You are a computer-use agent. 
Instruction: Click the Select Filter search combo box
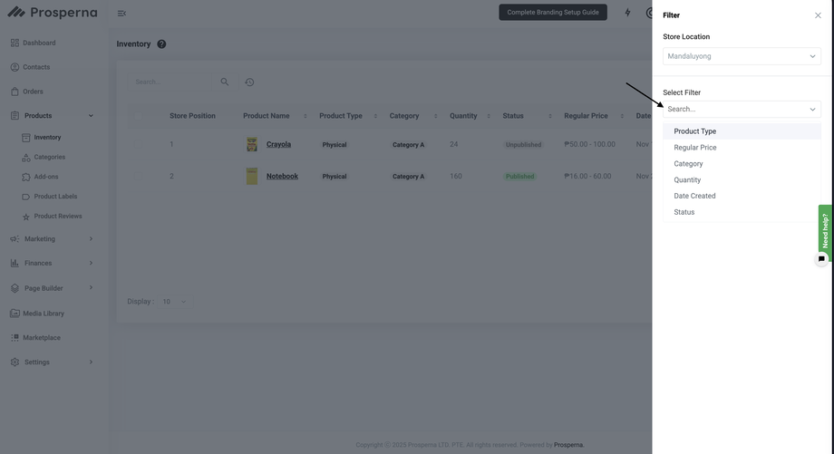742,109
